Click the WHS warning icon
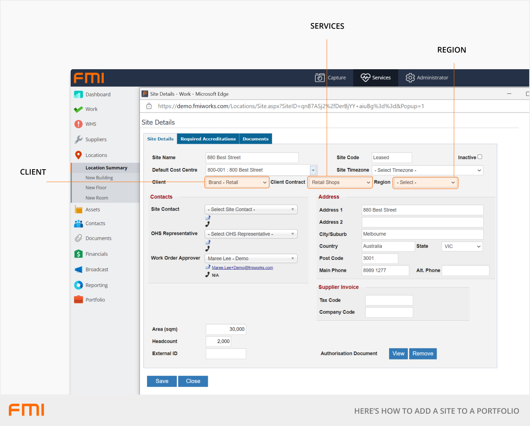 (78, 124)
